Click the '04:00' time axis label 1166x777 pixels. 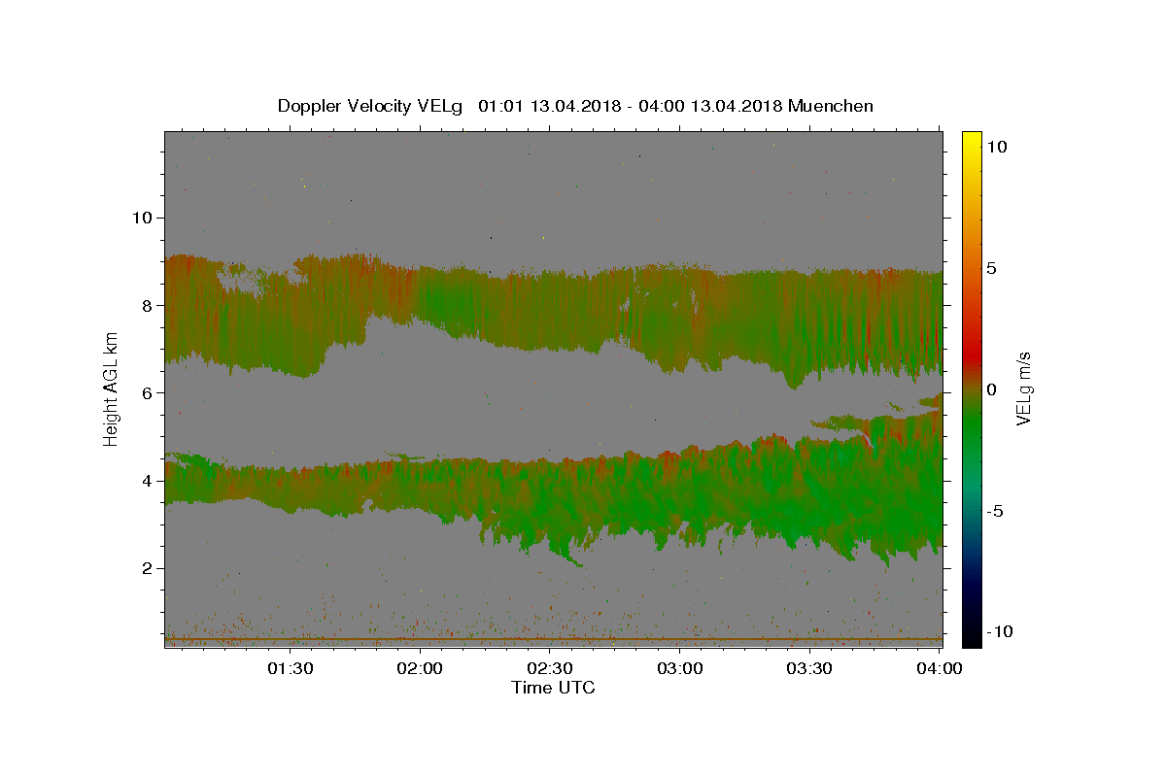click(x=940, y=668)
